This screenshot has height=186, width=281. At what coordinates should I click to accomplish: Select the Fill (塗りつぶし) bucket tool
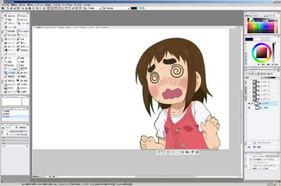click(x=10, y=47)
